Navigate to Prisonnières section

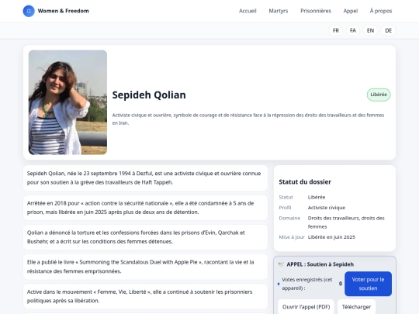click(x=316, y=11)
